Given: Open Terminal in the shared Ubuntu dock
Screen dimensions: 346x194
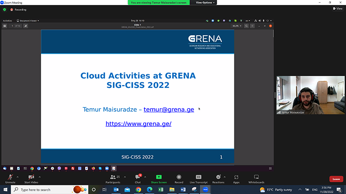Looking at the screenshot, I should point(25,169).
